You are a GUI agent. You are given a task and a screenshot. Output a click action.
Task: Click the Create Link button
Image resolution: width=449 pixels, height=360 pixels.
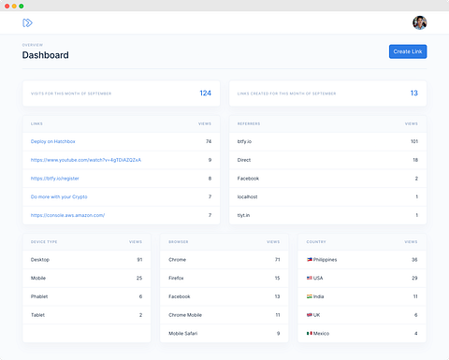pos(408,51)
